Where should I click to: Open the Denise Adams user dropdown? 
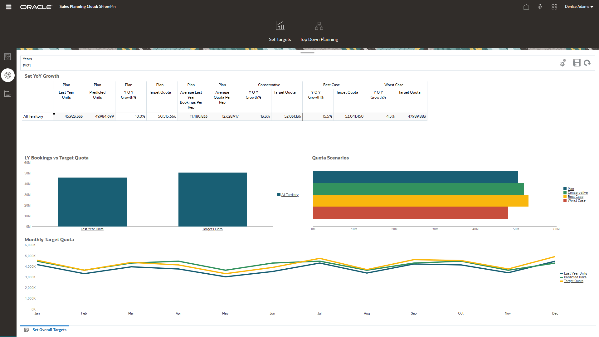point(579,7)
